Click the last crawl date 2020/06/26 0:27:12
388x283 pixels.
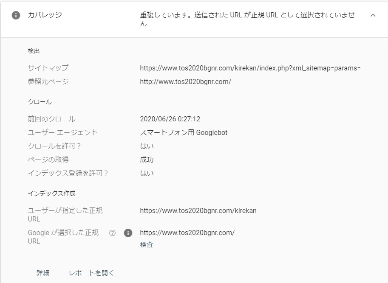click(x=170, y=119)
